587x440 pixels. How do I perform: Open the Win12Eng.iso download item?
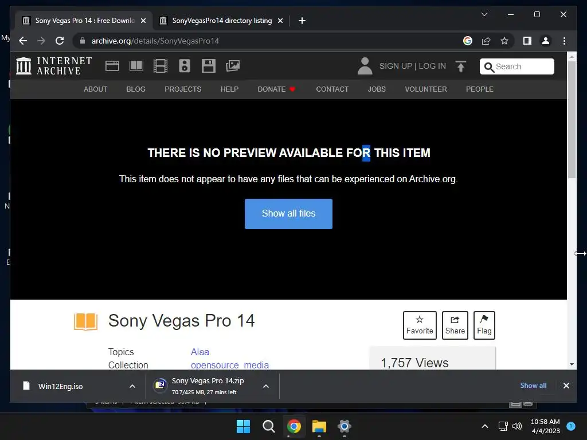(x=60, y=386)
